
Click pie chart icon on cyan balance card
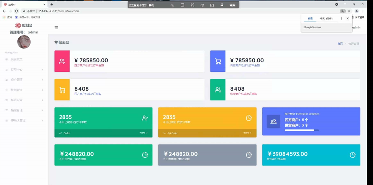click(x=352, y=155)
